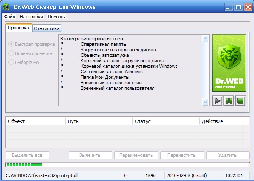Image resolution: width=254 pixels, height=181 pixels.
Task: Start scanning with the play button
Action: coord(217,101)
